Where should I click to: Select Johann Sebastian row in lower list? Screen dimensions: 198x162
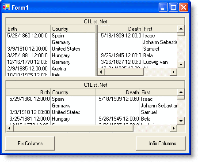point(92,106)
